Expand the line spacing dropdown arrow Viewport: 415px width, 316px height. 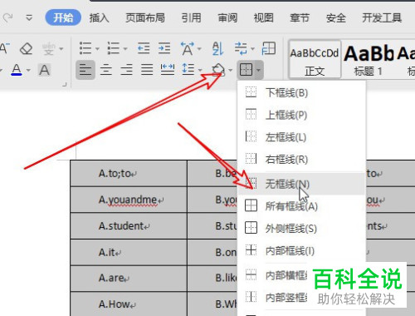tap(200, 70)
